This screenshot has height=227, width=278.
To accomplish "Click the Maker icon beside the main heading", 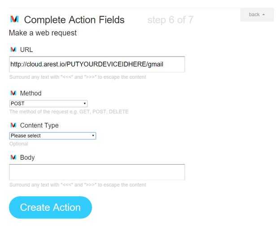I will (x=14, y=19).
